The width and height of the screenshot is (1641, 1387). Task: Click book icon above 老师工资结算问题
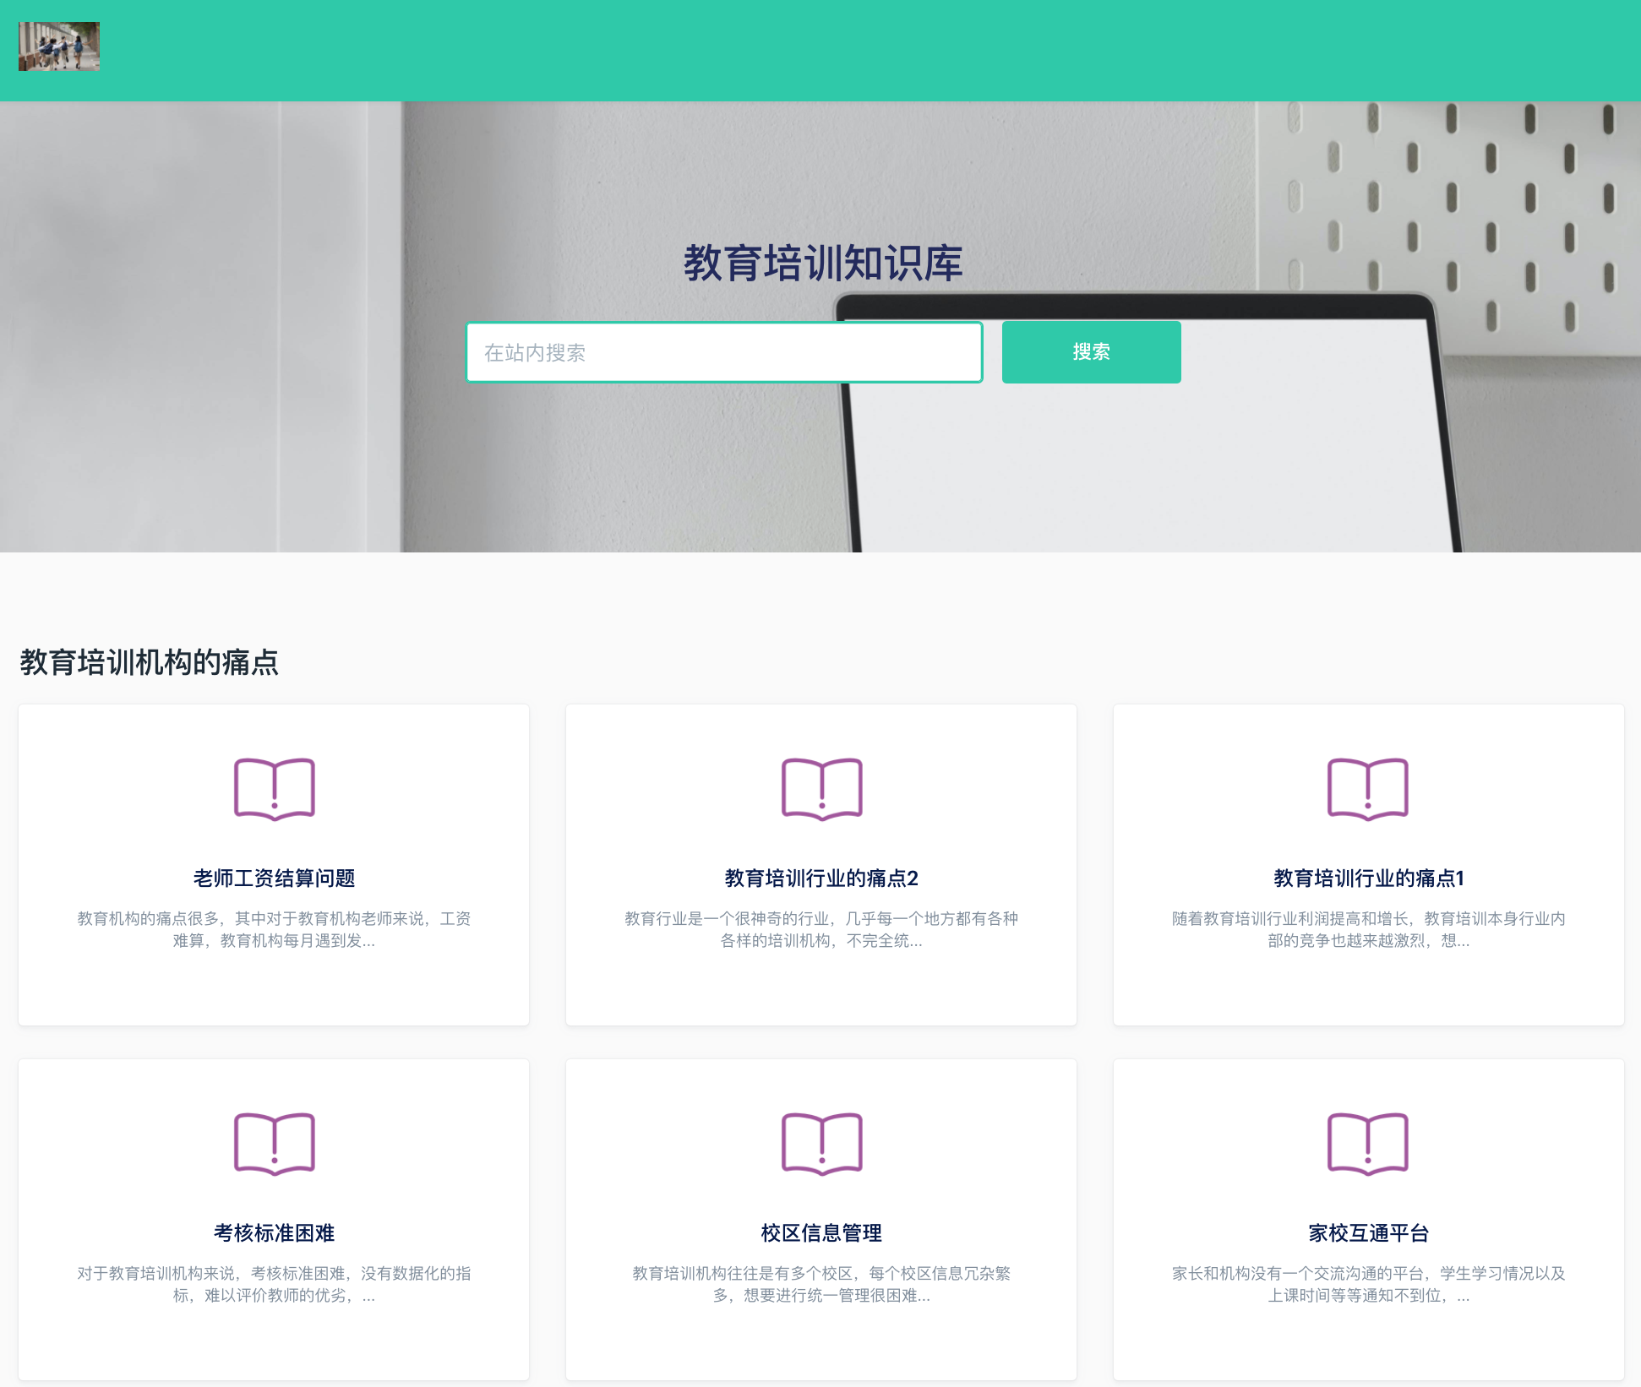[x=274, y=789]
